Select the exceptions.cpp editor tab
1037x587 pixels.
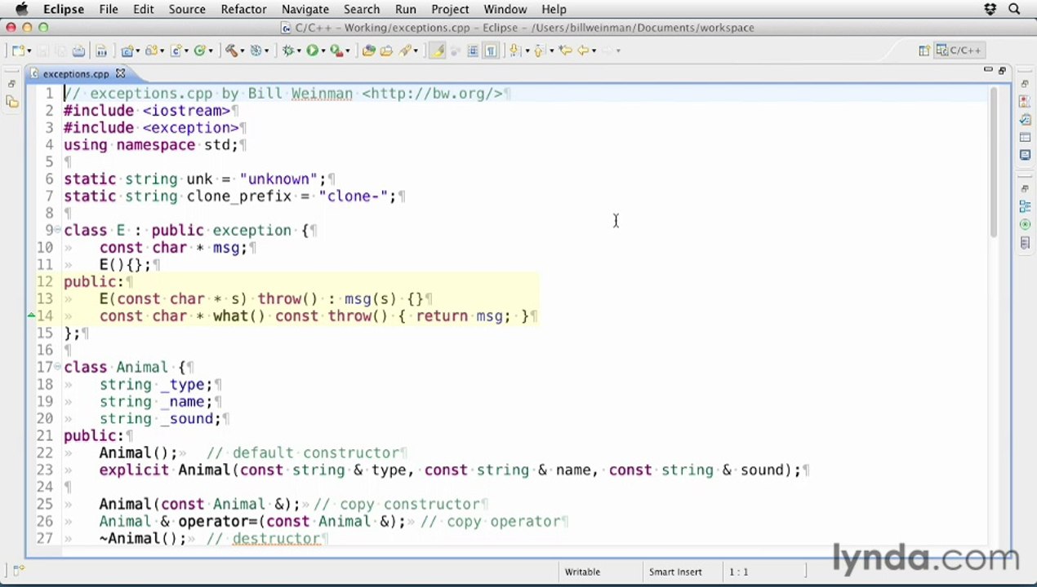76,74
